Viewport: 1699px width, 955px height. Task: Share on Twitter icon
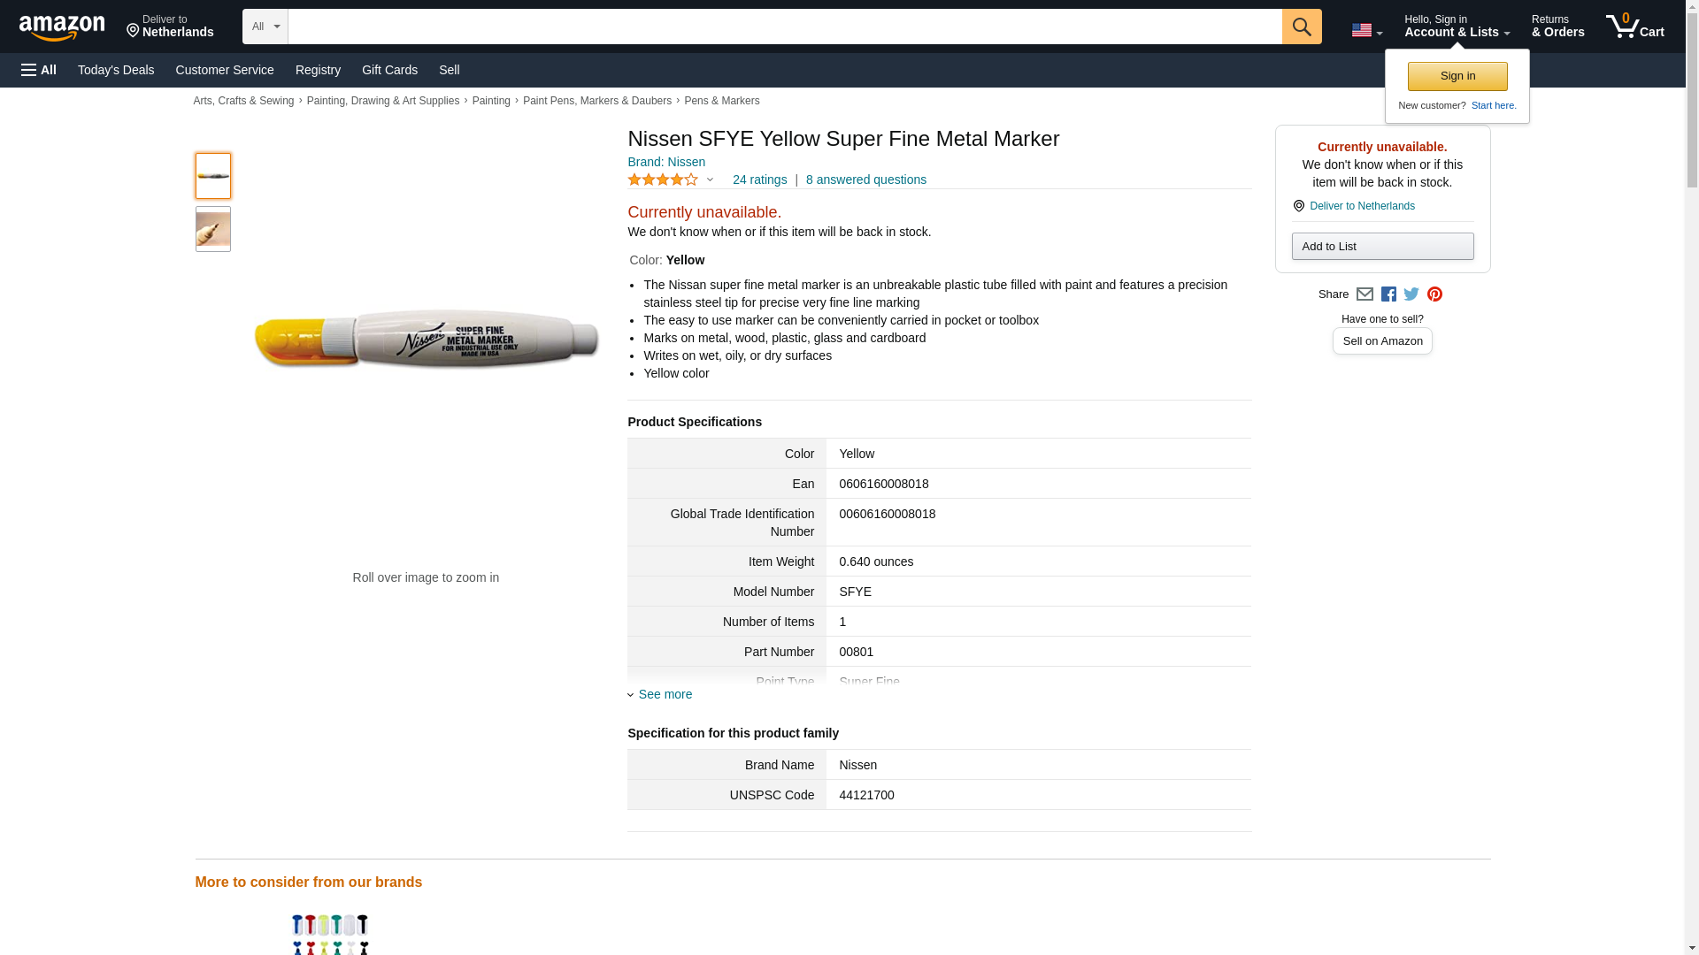click(x=1411, y=294)
